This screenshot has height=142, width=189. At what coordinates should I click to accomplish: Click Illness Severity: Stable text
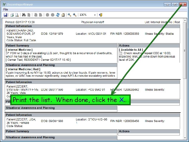(x=159, y=34)
